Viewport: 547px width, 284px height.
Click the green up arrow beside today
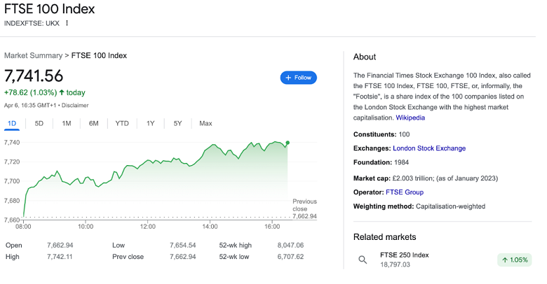click(x=62, y=92)
